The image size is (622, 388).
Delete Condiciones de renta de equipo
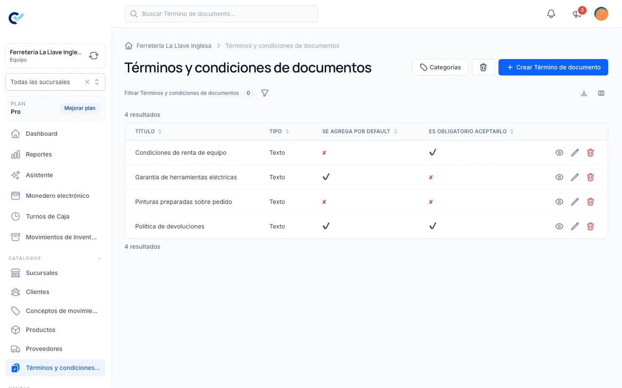pyautogui.click(x=590, y=153)
